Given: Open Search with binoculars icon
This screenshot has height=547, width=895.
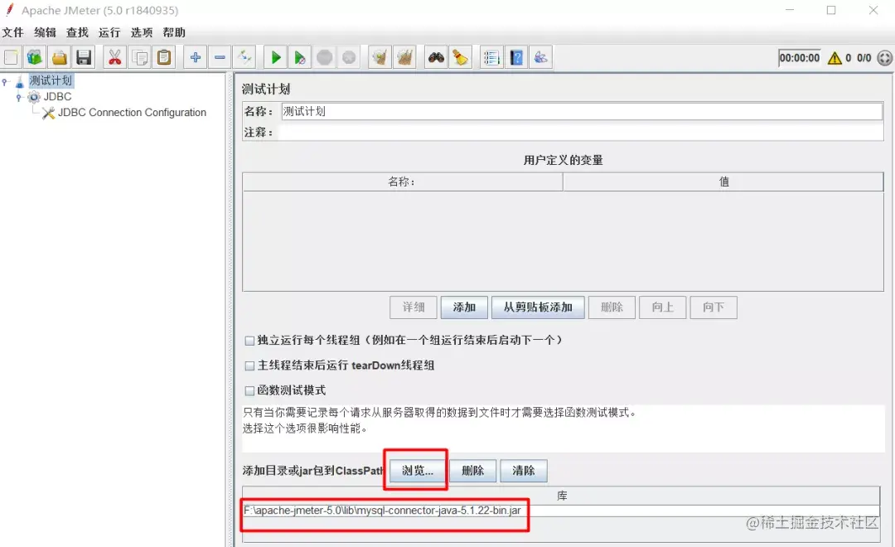Looking at the screenshot, I should [436, 57].
